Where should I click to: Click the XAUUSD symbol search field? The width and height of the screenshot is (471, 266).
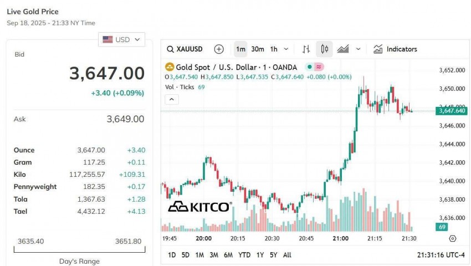click(x=192, y=49)
